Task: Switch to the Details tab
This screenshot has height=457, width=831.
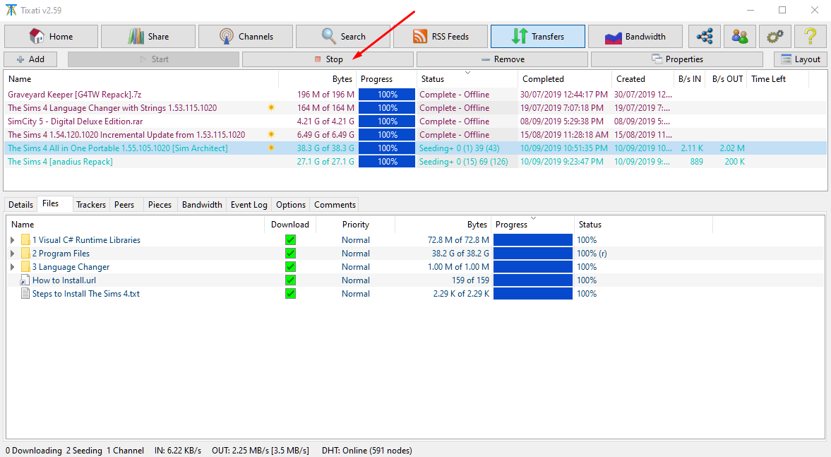Action: (20, 205)
